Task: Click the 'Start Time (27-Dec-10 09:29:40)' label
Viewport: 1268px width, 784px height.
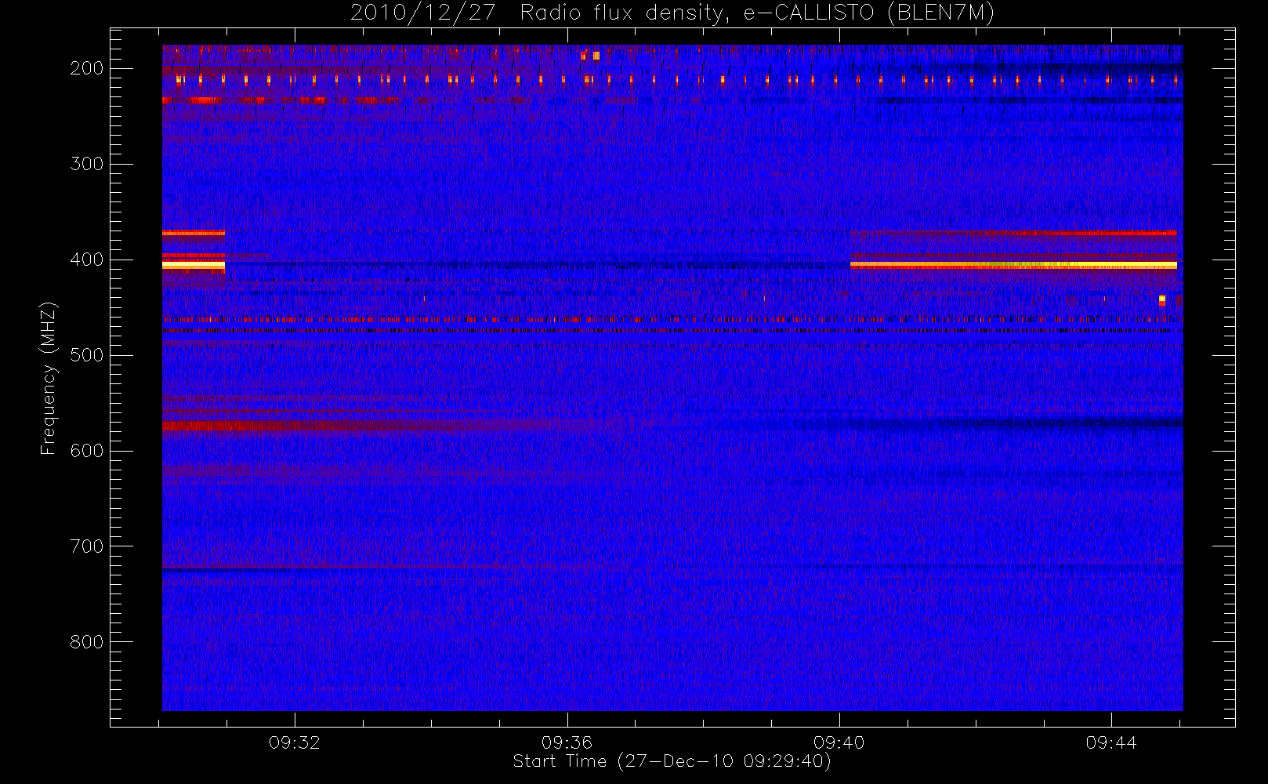Action: [672, 761]
